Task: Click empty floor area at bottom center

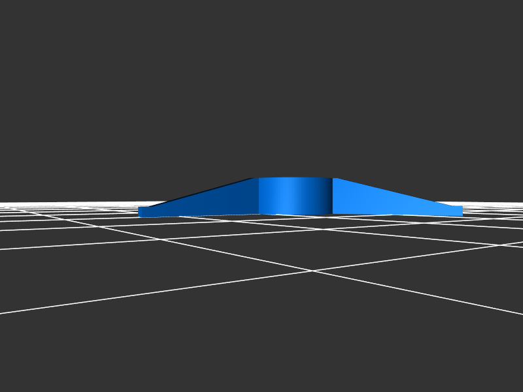Action: (261, 352)
